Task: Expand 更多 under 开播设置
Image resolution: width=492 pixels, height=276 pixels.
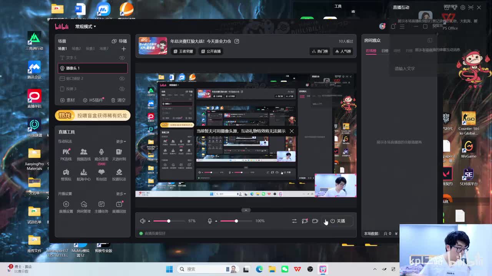Action: point(121,194)
